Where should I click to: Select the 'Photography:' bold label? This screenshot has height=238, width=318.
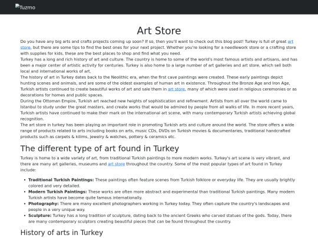point(44,203)
